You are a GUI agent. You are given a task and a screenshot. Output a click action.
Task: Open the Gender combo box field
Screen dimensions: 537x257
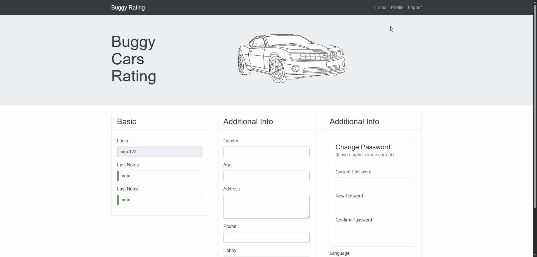(x=266, y=152)
